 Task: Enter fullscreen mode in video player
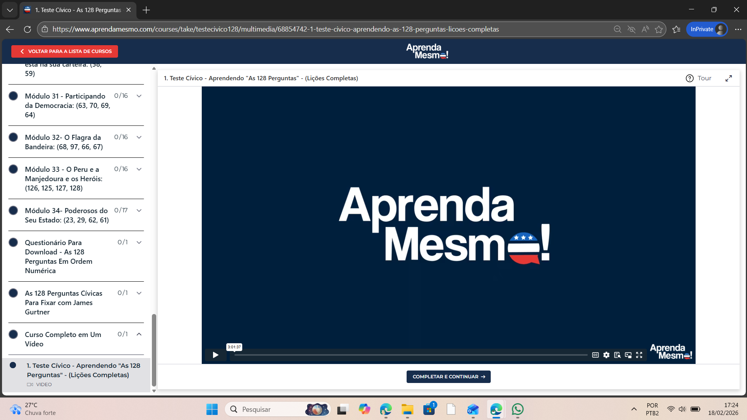tap(639, 355)
